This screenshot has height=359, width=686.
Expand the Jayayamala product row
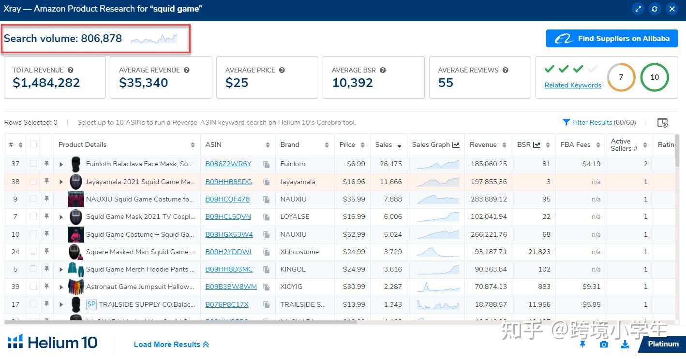pos(61,182)
